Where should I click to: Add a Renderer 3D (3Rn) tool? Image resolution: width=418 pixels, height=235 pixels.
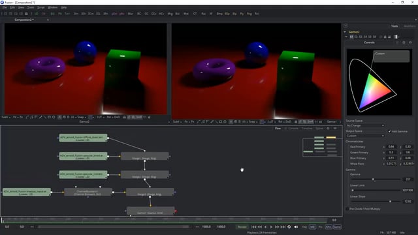pyautogui.click(x=106, y=14)
